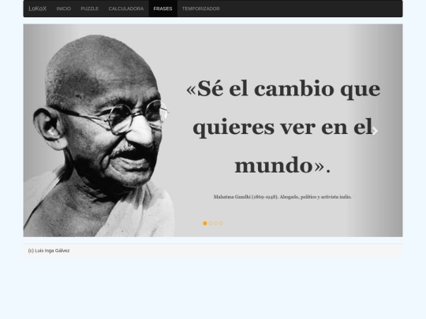This screenshot has width=426, height=319.
Task: Click the quote text «Sé el cambio que
Action: (283, 89)
